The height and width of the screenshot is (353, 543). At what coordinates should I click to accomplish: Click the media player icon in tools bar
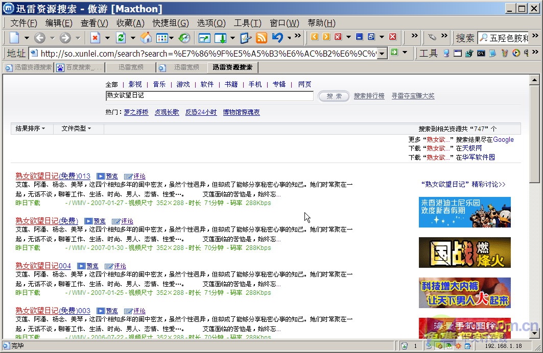tap(516, 53)
